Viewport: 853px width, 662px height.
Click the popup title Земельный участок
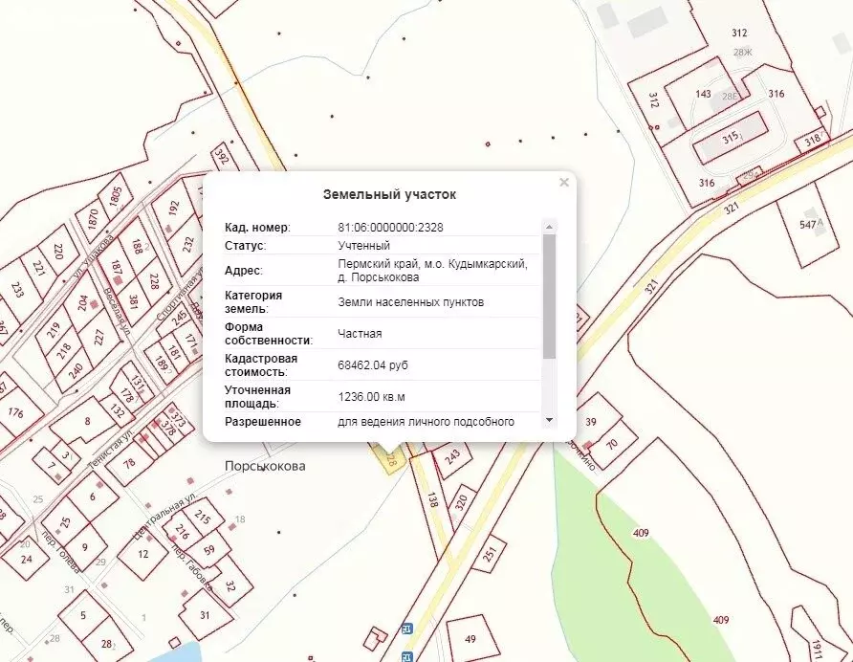point(389,195)
